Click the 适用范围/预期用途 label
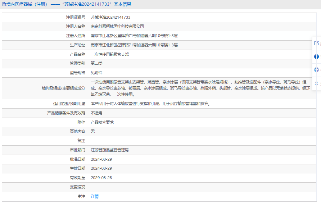 (69, 104)
